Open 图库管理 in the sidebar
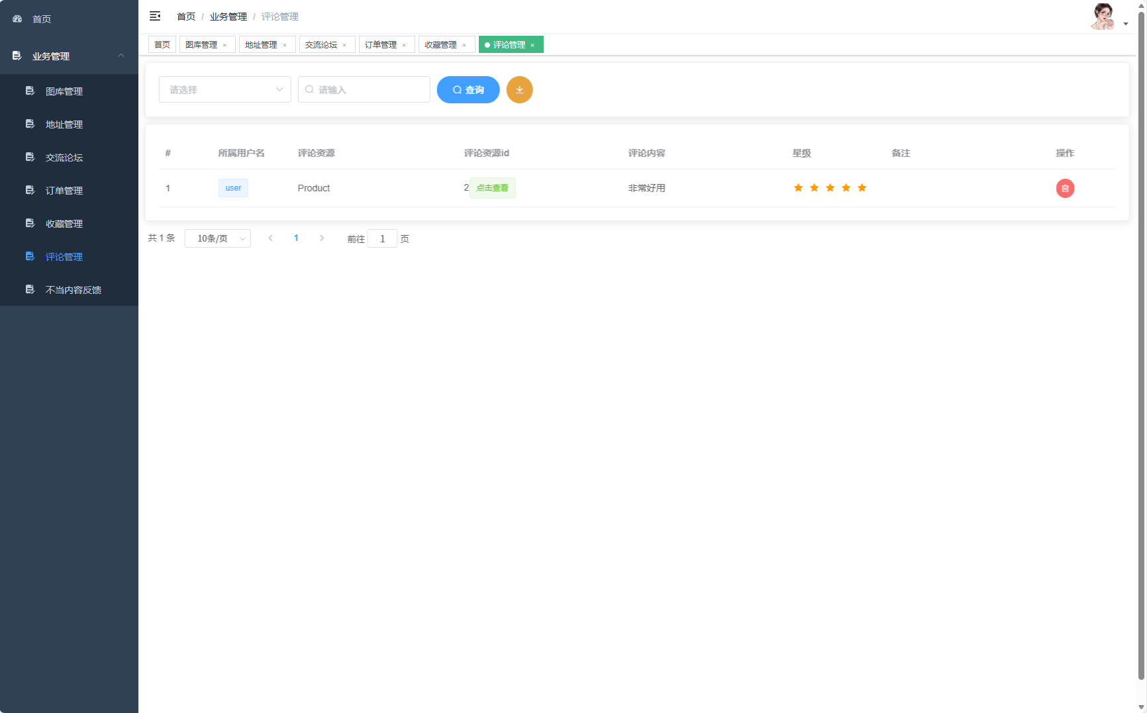Image resolution: width=1147 pixels, height=713 pixels. point(64,91)
